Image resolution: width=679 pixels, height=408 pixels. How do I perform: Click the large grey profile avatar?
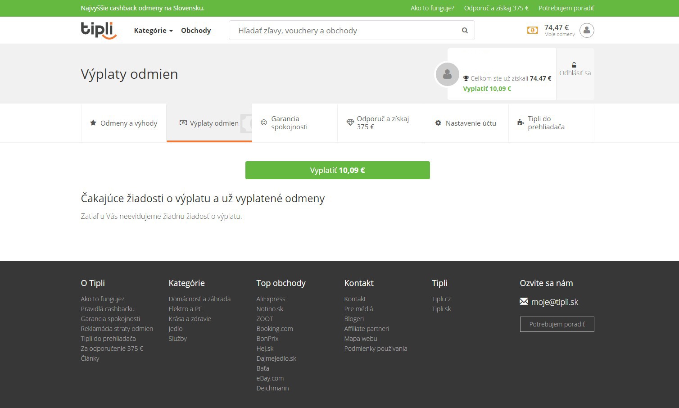tap(447, 74)
